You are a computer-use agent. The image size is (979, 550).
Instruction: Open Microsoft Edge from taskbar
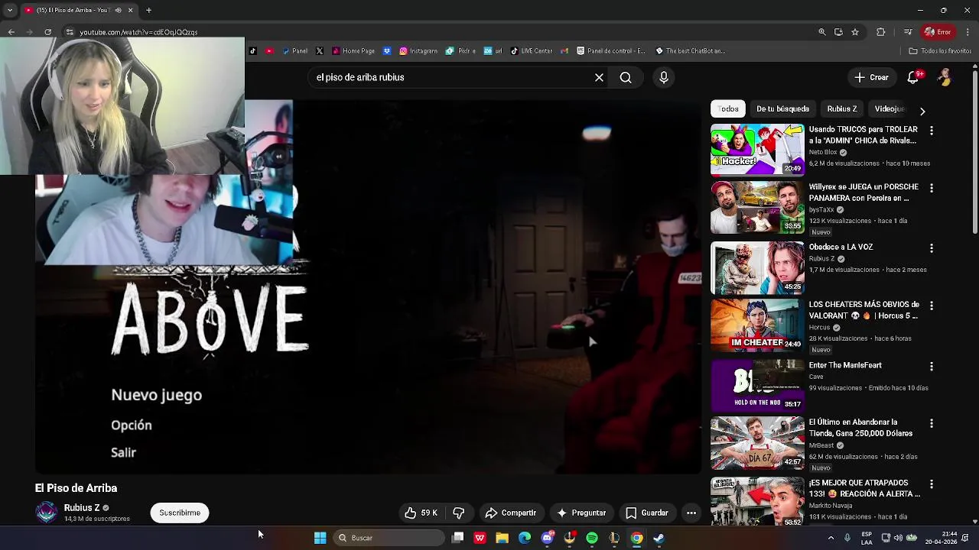coord(525,538)
